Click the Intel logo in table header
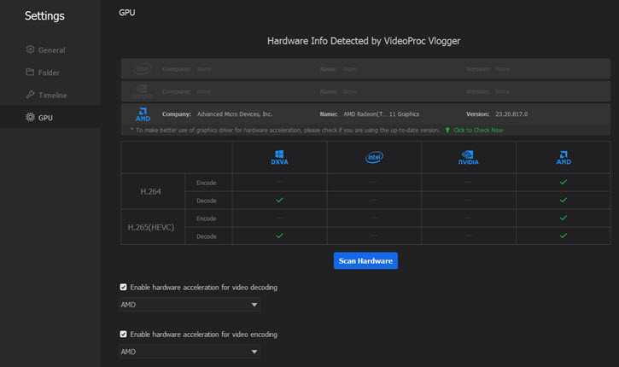 pyautogui.click(x=374, y=158)
